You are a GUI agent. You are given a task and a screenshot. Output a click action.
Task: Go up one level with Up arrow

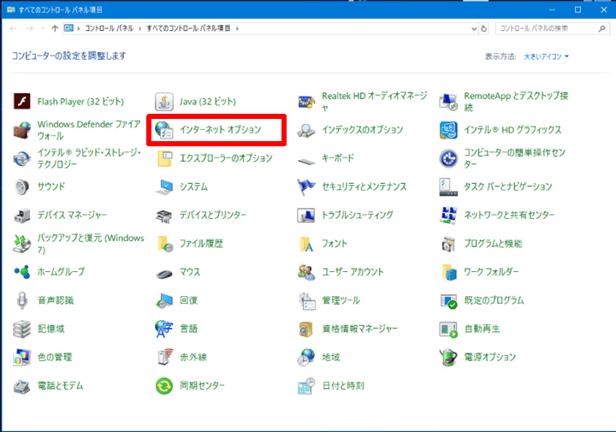pos(55,29)
